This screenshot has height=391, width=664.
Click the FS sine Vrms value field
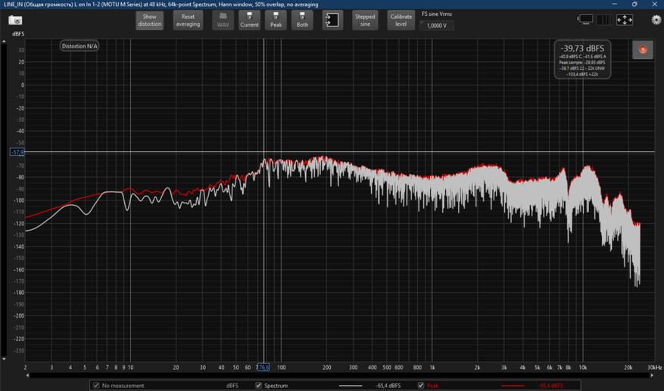pos(437,26)
